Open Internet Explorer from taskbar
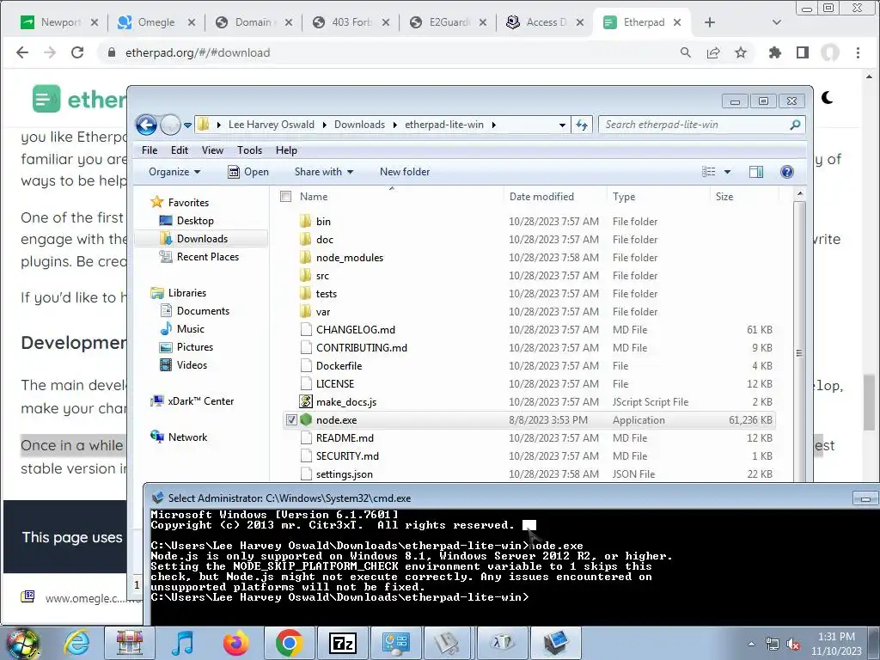 pos(76,643)
